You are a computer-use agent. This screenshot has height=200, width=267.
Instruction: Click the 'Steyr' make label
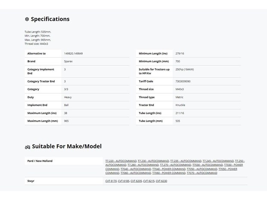click(31, 181)
